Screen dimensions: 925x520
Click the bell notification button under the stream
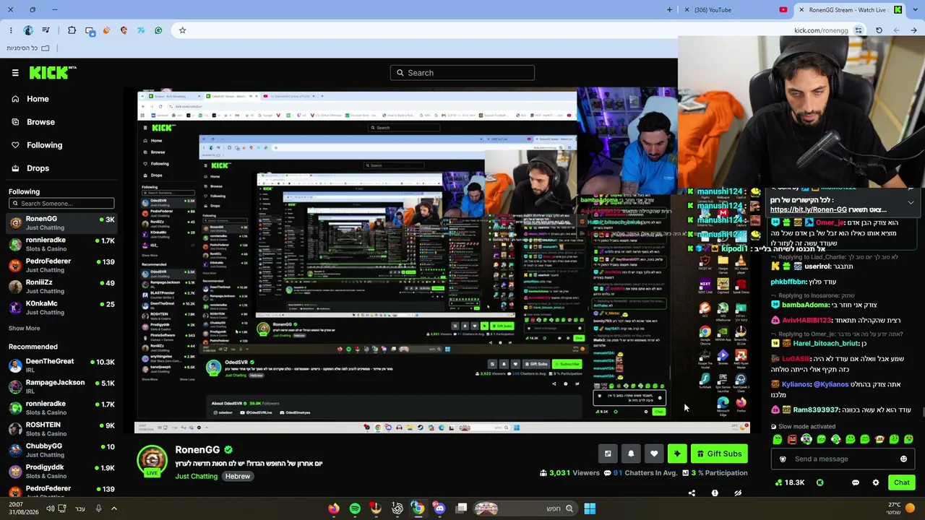(x=631, y=454)
